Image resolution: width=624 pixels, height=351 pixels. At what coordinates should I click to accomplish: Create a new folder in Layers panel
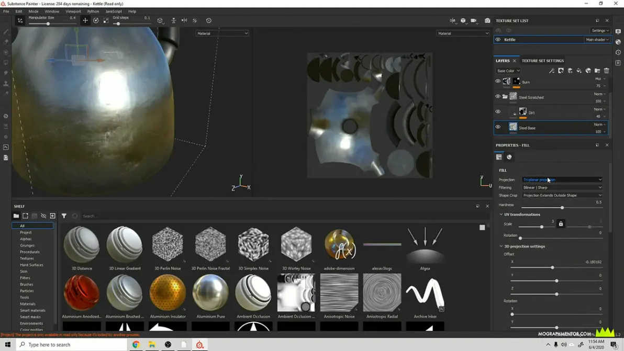(x=597, y=71)
